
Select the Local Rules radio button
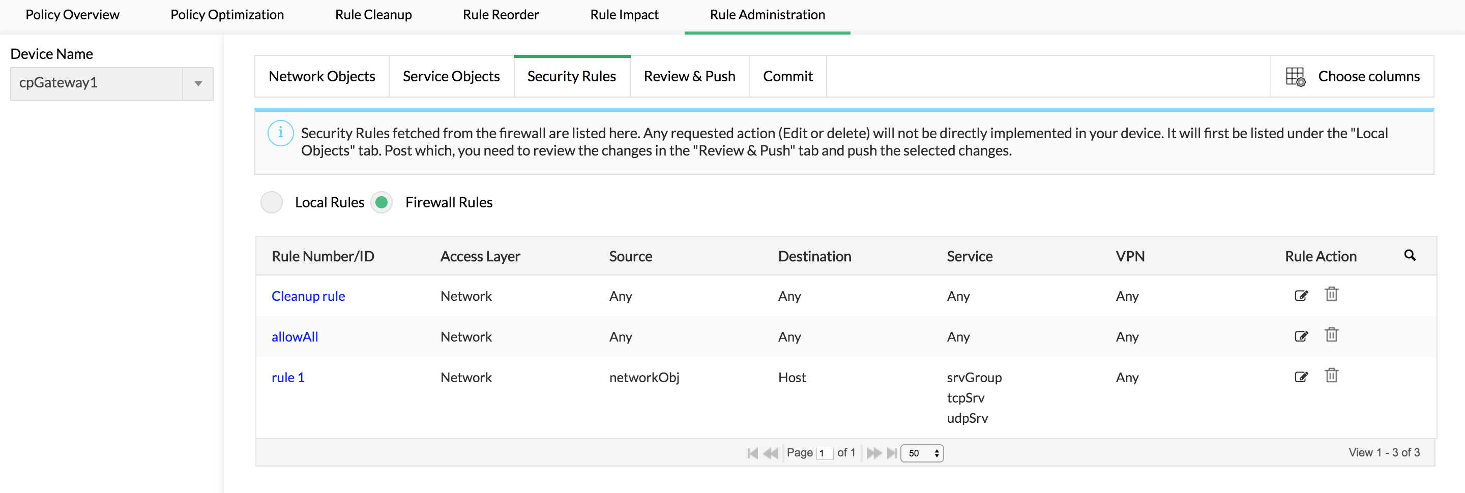click(272, 202)
